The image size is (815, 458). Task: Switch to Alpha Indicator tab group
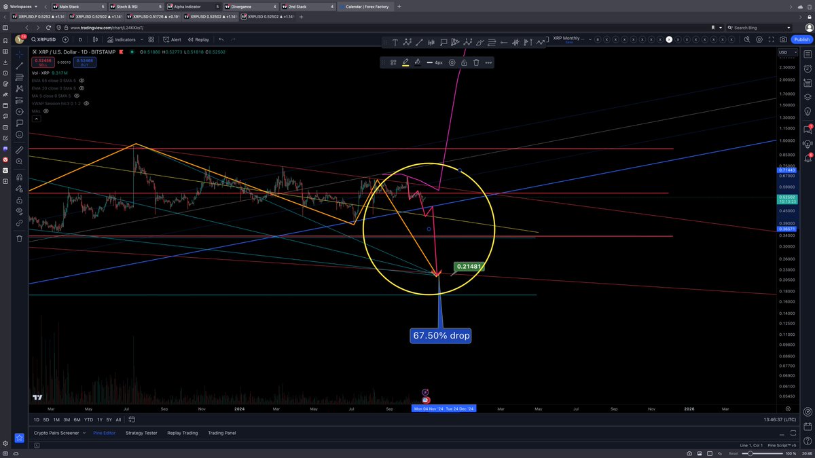(195, 6)
